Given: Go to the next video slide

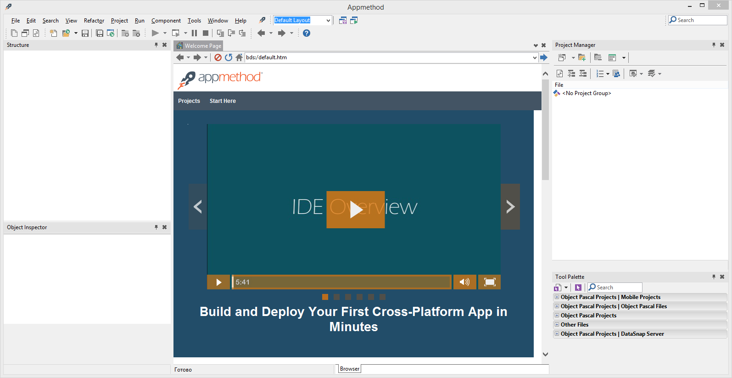Looking at the screenshot, I should (x=510, y=207).
